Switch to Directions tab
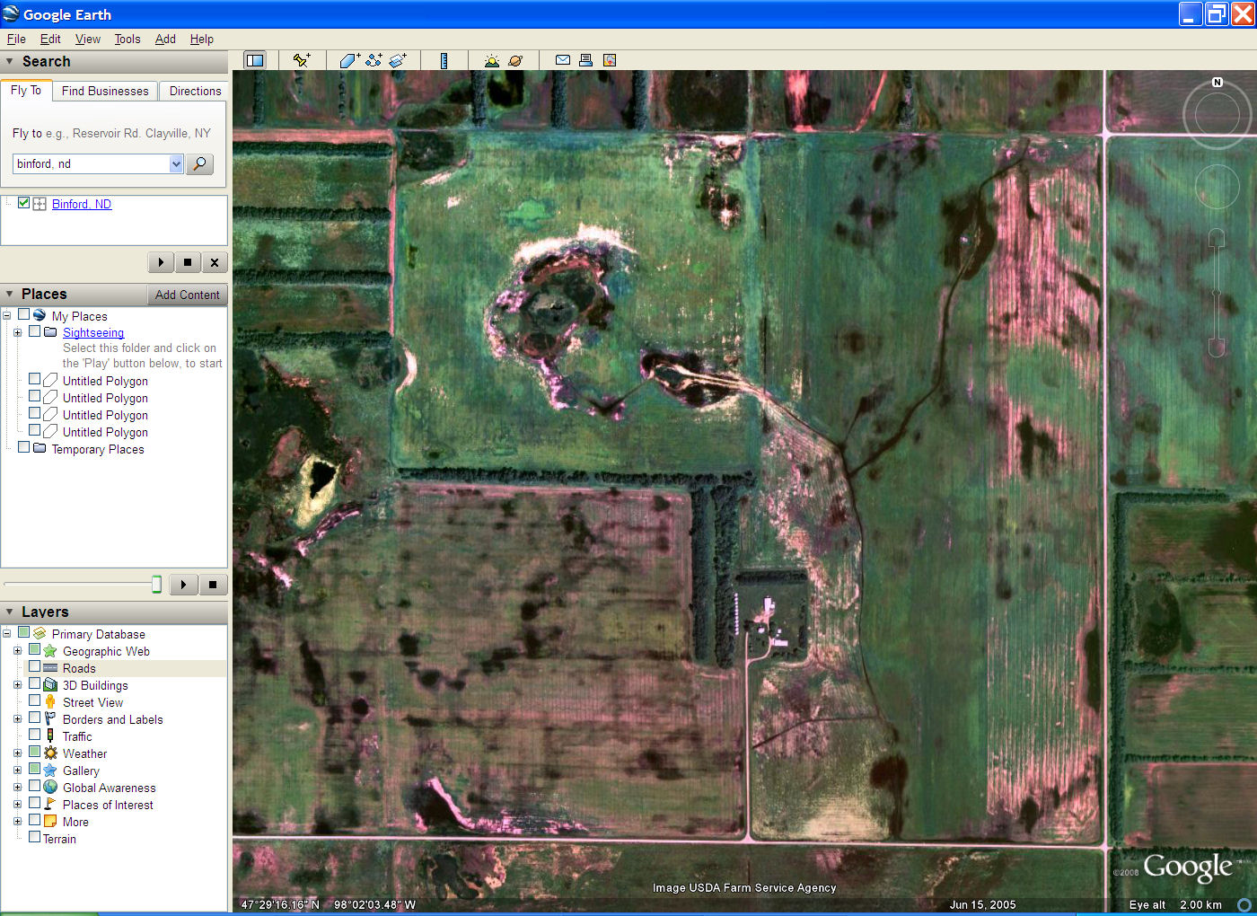This screenshot has width=1257, height=916. click(x=195, y=91)
